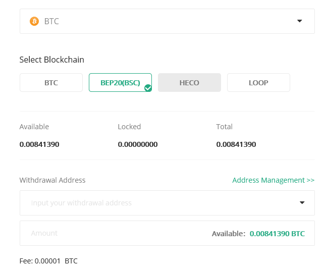326x269 pixels.
Task: Click the Total balance value 0.00841390
Action: pyautogui.click(x=236, y=144)
